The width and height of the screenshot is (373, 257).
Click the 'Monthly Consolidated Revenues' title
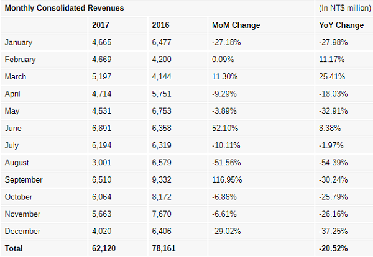tap(64, 8)
